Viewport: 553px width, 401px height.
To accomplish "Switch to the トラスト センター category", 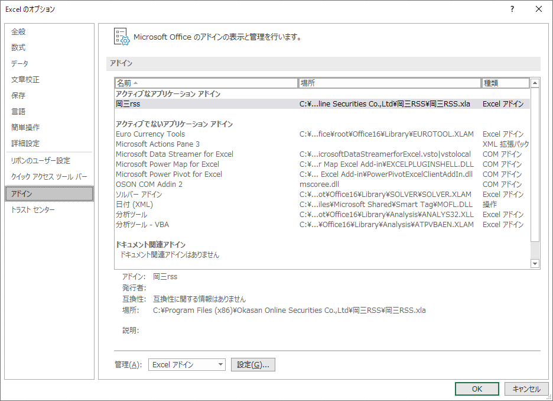I will click(33, 210).
